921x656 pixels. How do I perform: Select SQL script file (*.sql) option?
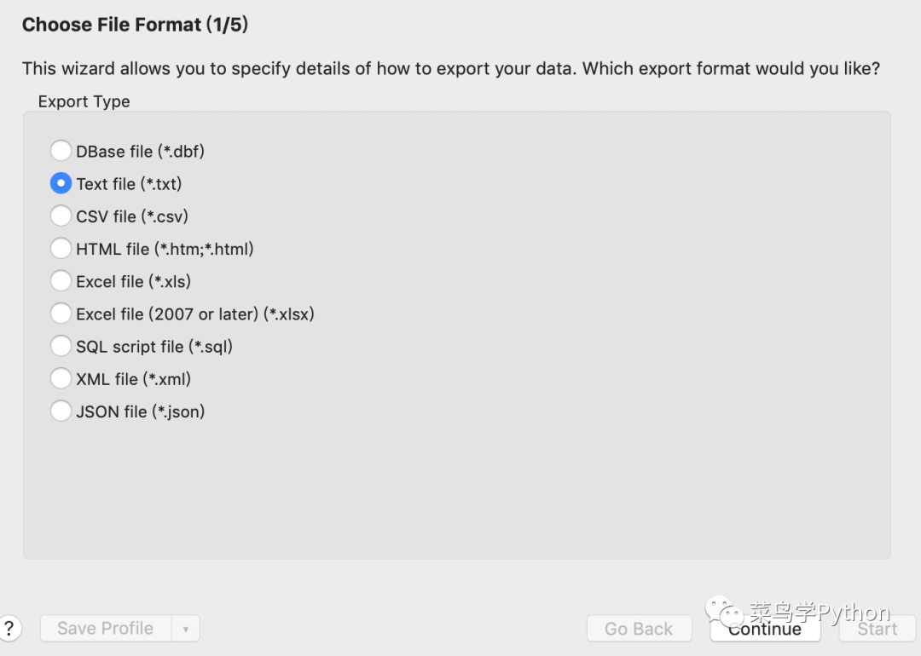[61, 346]
